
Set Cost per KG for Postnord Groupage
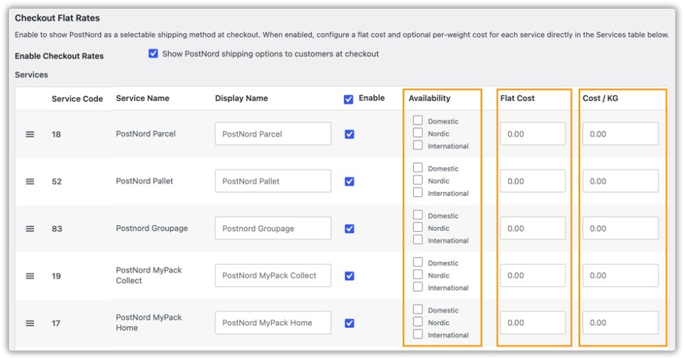620,228
